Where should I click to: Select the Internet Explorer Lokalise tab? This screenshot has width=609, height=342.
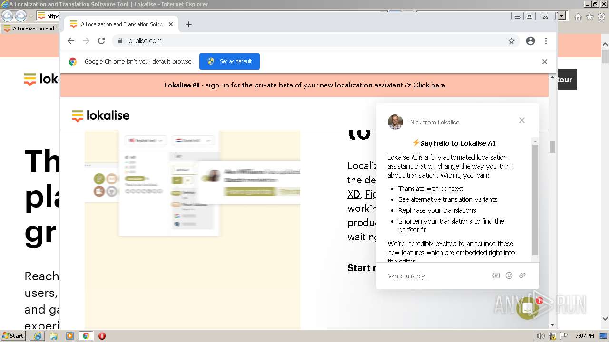click(x=31, y=28)
